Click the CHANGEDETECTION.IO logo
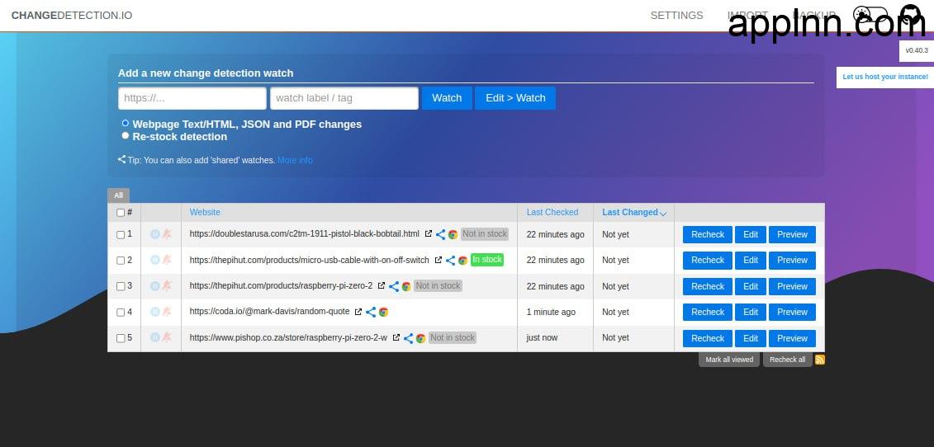This screenshot has width=934, height=447. (x=72, y=16)
